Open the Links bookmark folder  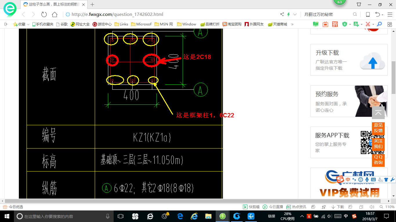pos(121,24)
